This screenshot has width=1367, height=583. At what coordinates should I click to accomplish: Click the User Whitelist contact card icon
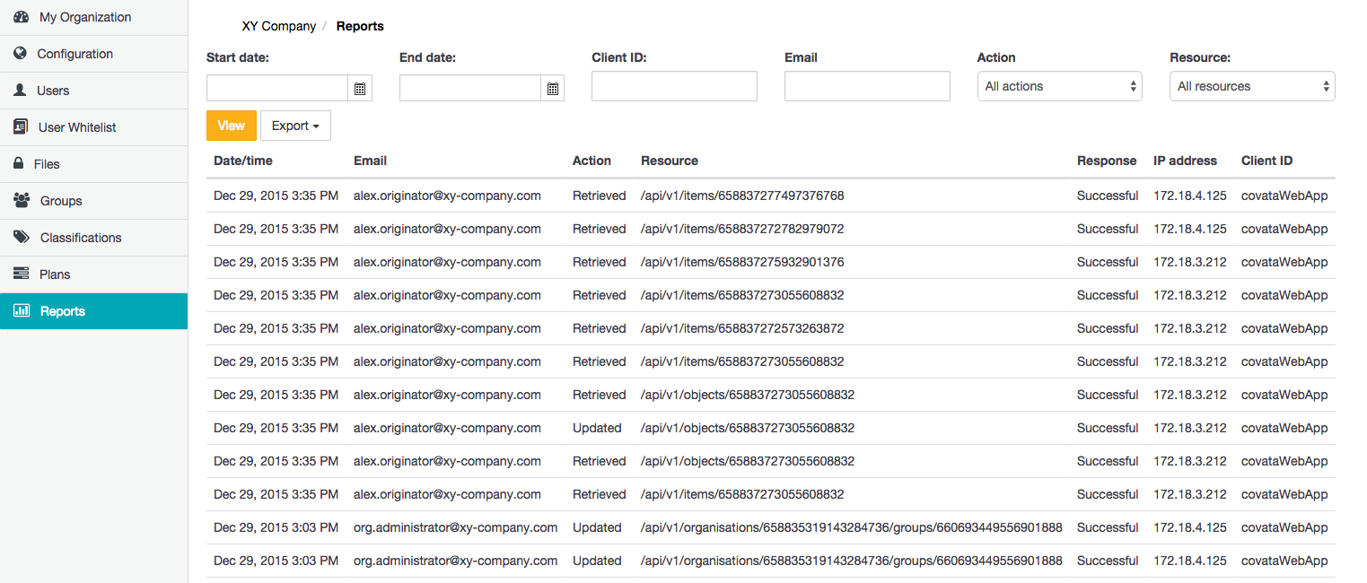click(x=21, y=127)
